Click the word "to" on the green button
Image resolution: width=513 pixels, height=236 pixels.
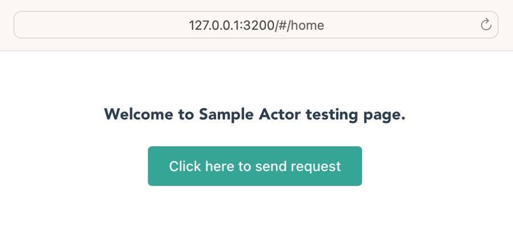[x=245, y=166]
